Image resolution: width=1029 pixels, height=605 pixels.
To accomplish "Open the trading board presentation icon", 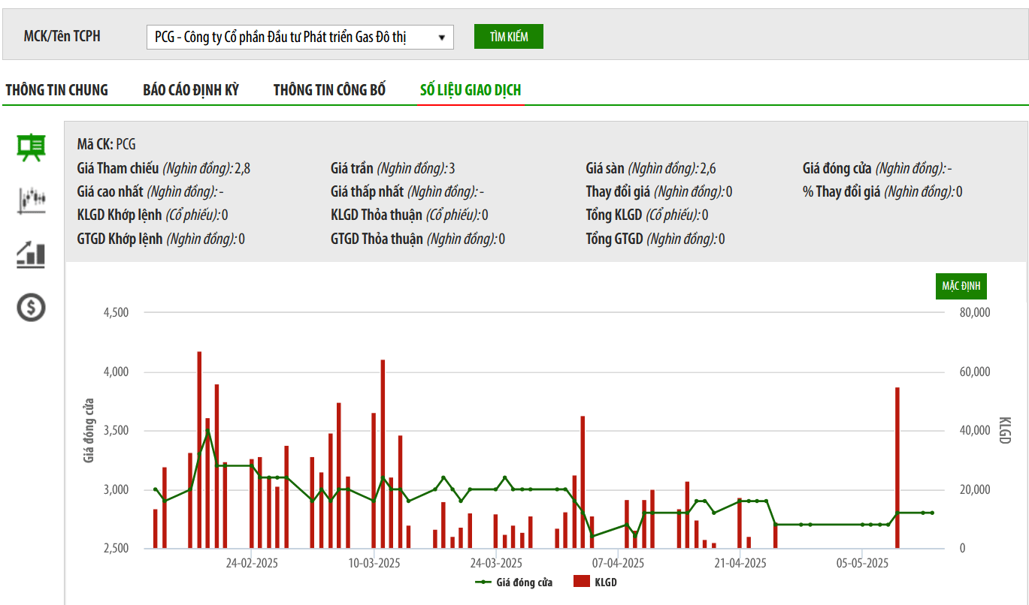I will click(32, 147).
